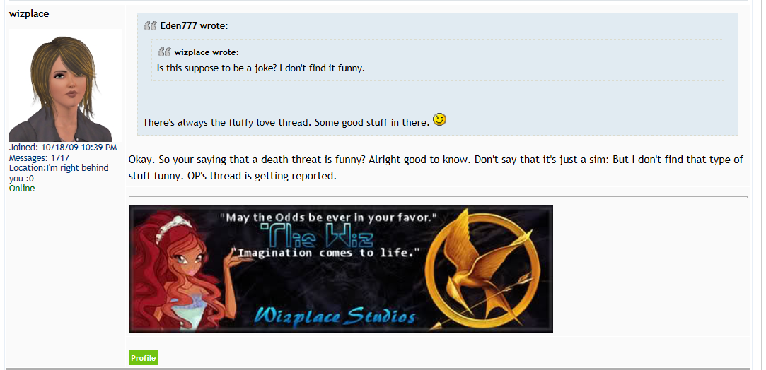This screenshot has height=370, width=766.
Task: Select the nested 'wizplace wrote:' quote header
Action: click(207, 52)
